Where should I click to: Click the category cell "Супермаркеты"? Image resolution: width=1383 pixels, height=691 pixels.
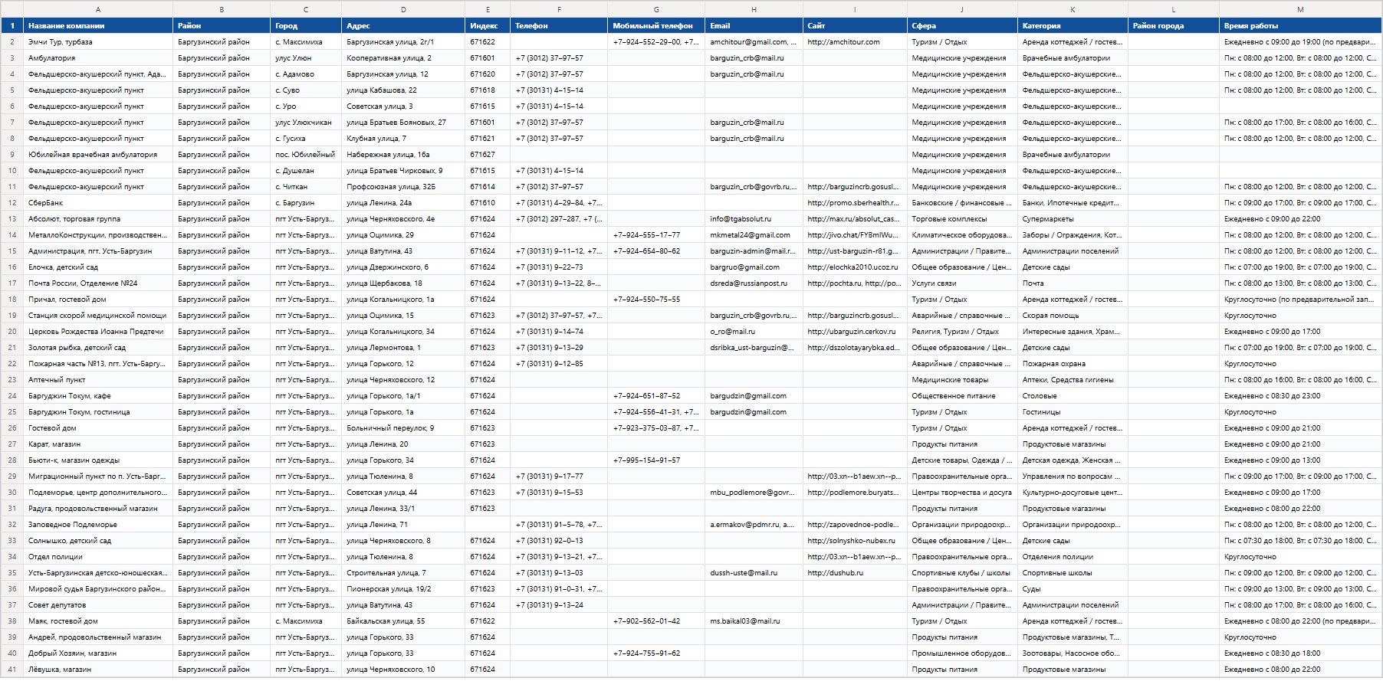click(1073, 219)
